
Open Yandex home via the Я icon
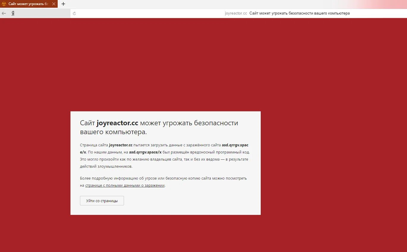(13, 13)
